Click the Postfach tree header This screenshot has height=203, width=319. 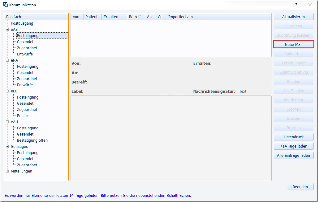[x=36, y=17]
